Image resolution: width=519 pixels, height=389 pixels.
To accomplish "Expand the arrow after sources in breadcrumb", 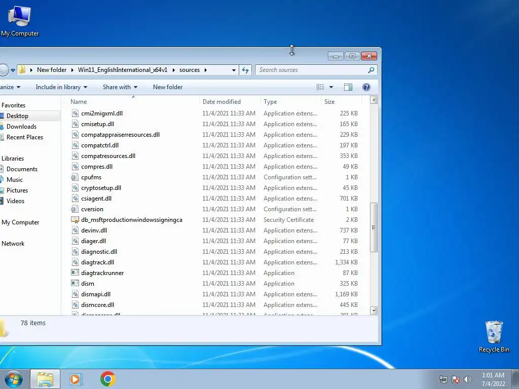I will [x=206, y=70].
